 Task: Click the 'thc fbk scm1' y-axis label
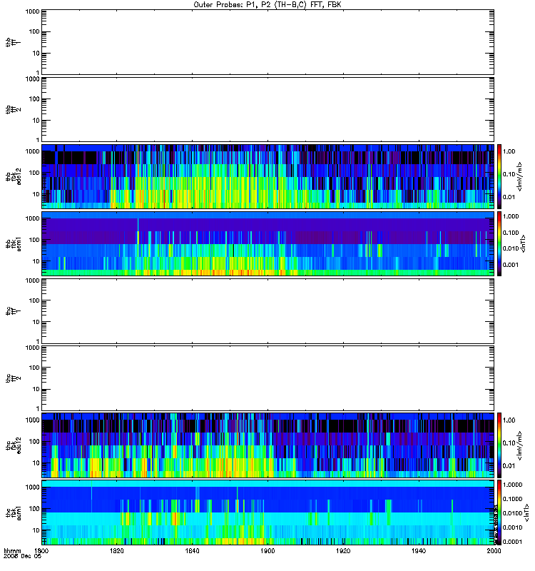pyautogui.click(x=14, y=512)
